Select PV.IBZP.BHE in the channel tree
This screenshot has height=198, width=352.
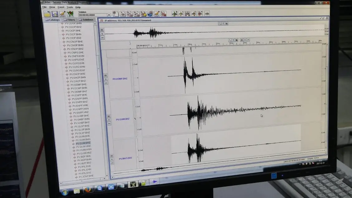point(84,156)
